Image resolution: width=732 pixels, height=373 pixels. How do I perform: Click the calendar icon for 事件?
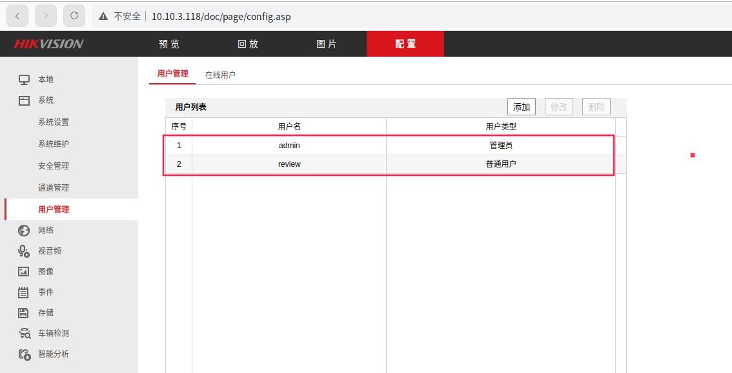coord(24,292)
